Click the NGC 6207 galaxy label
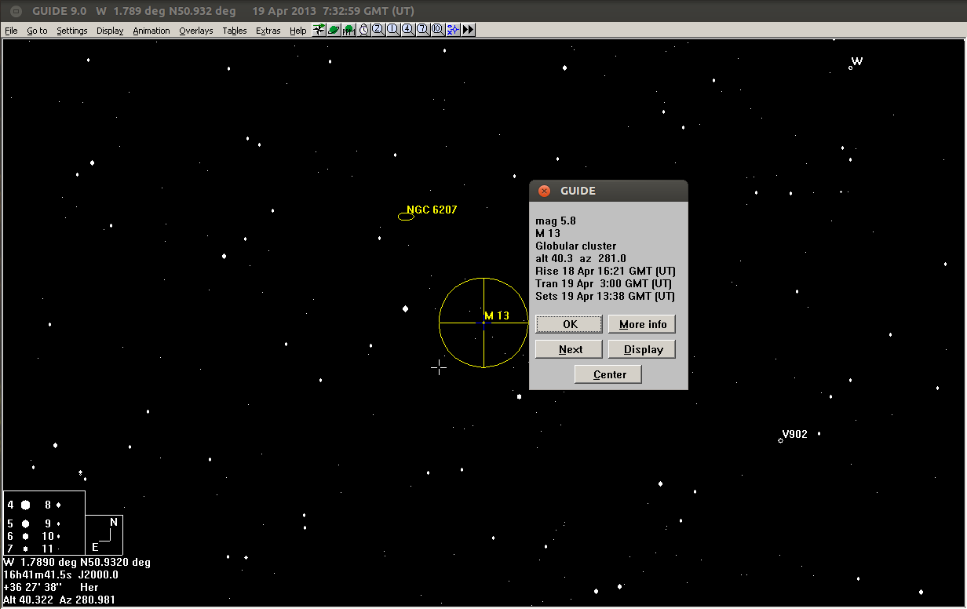Screen dimensions: 967x609 [432, 210]
